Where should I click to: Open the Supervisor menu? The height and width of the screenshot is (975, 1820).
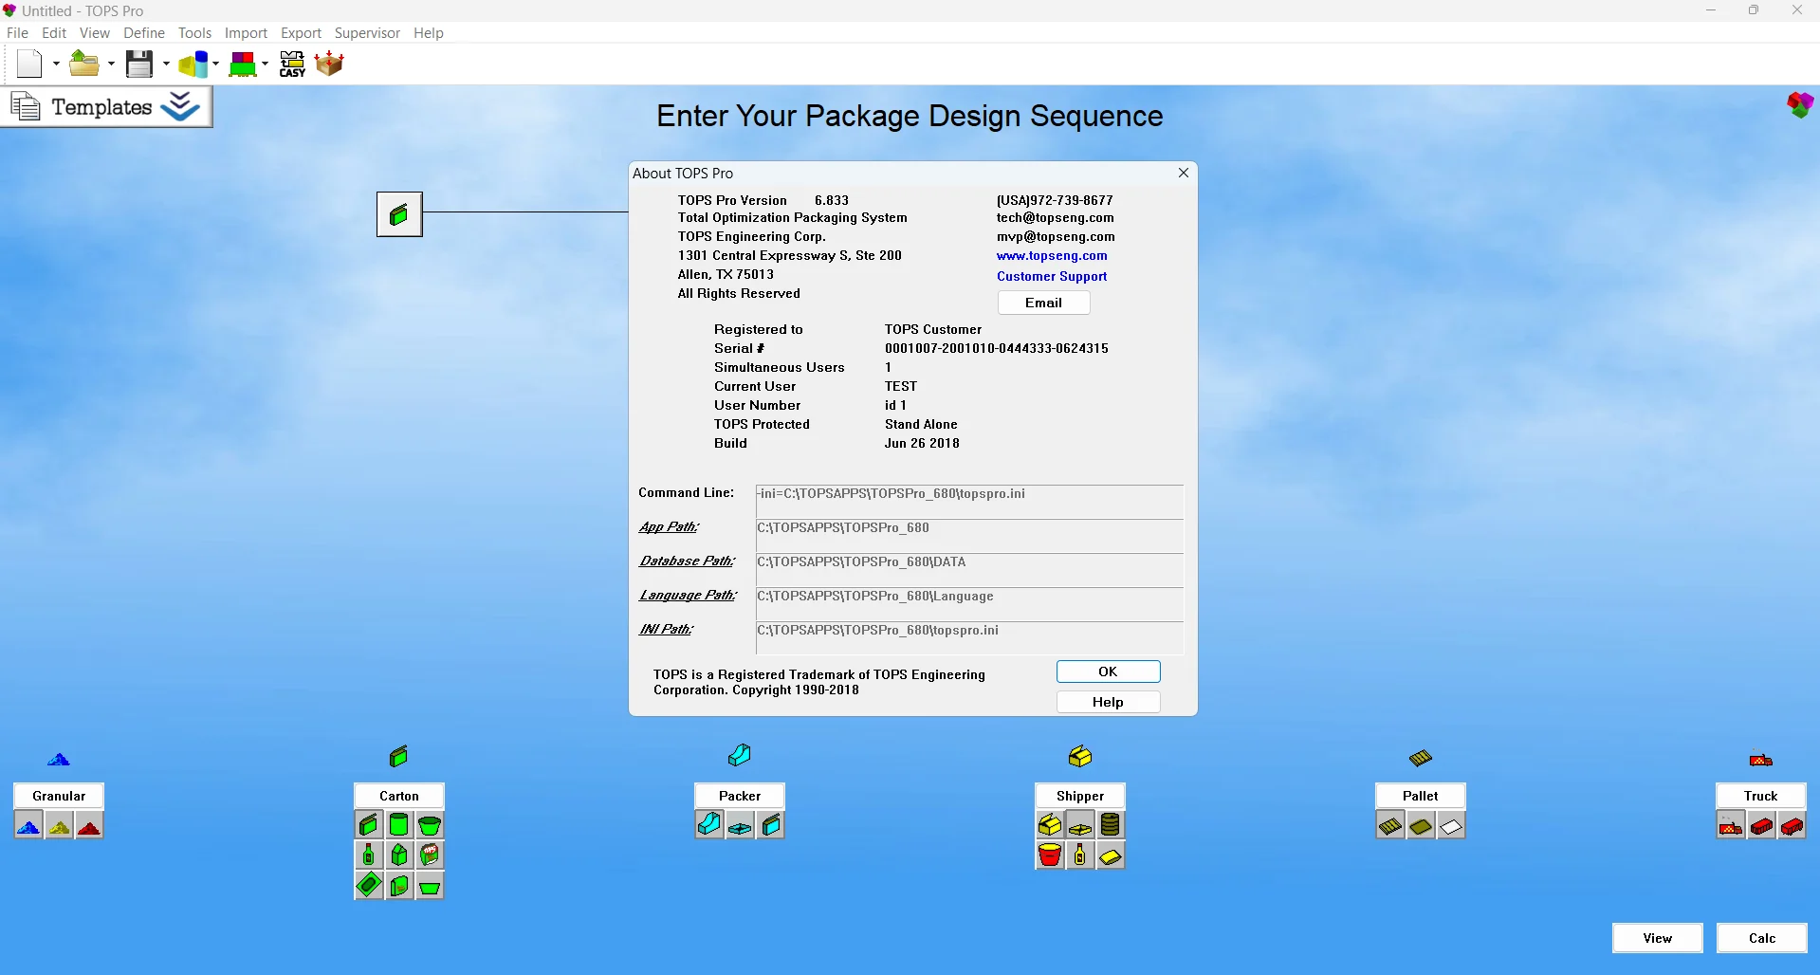click(x=367, y=32)
